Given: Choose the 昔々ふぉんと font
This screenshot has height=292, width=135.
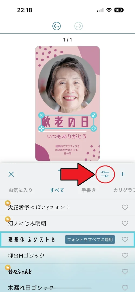Looking at the screenshot, I should pos(20,272).
